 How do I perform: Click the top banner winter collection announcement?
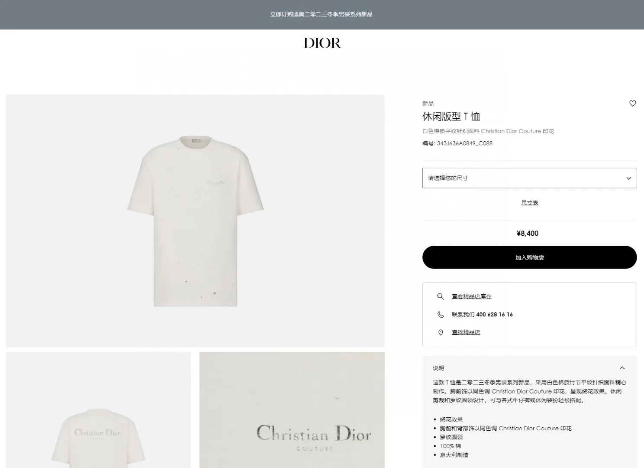click(x=322, y=14)
